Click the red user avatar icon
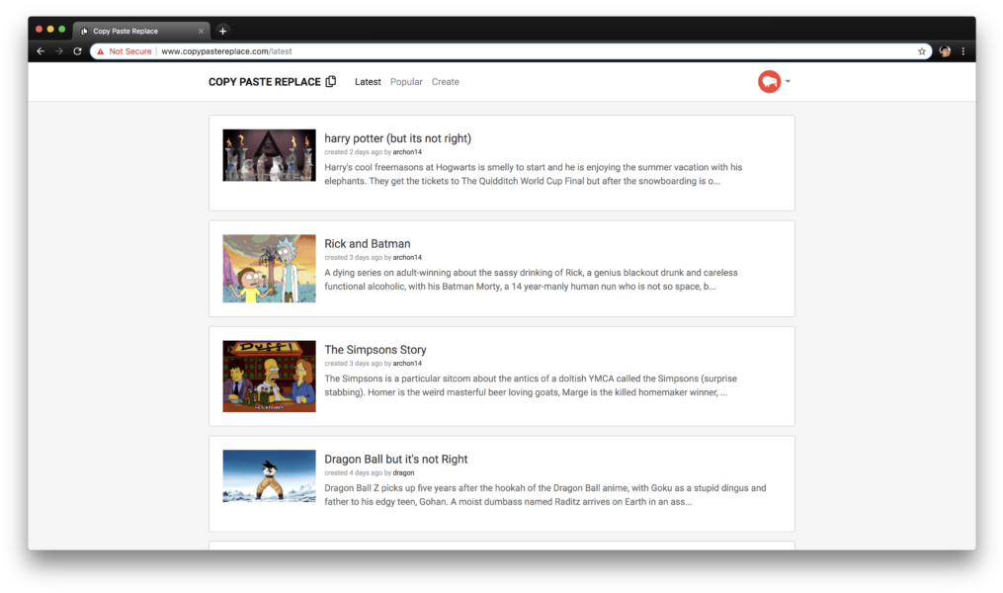This screenshot has width=1003, height=593. tap(769, 81)
